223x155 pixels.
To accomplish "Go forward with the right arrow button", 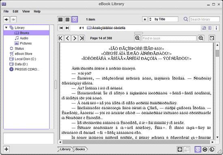I will coord(13,19).
